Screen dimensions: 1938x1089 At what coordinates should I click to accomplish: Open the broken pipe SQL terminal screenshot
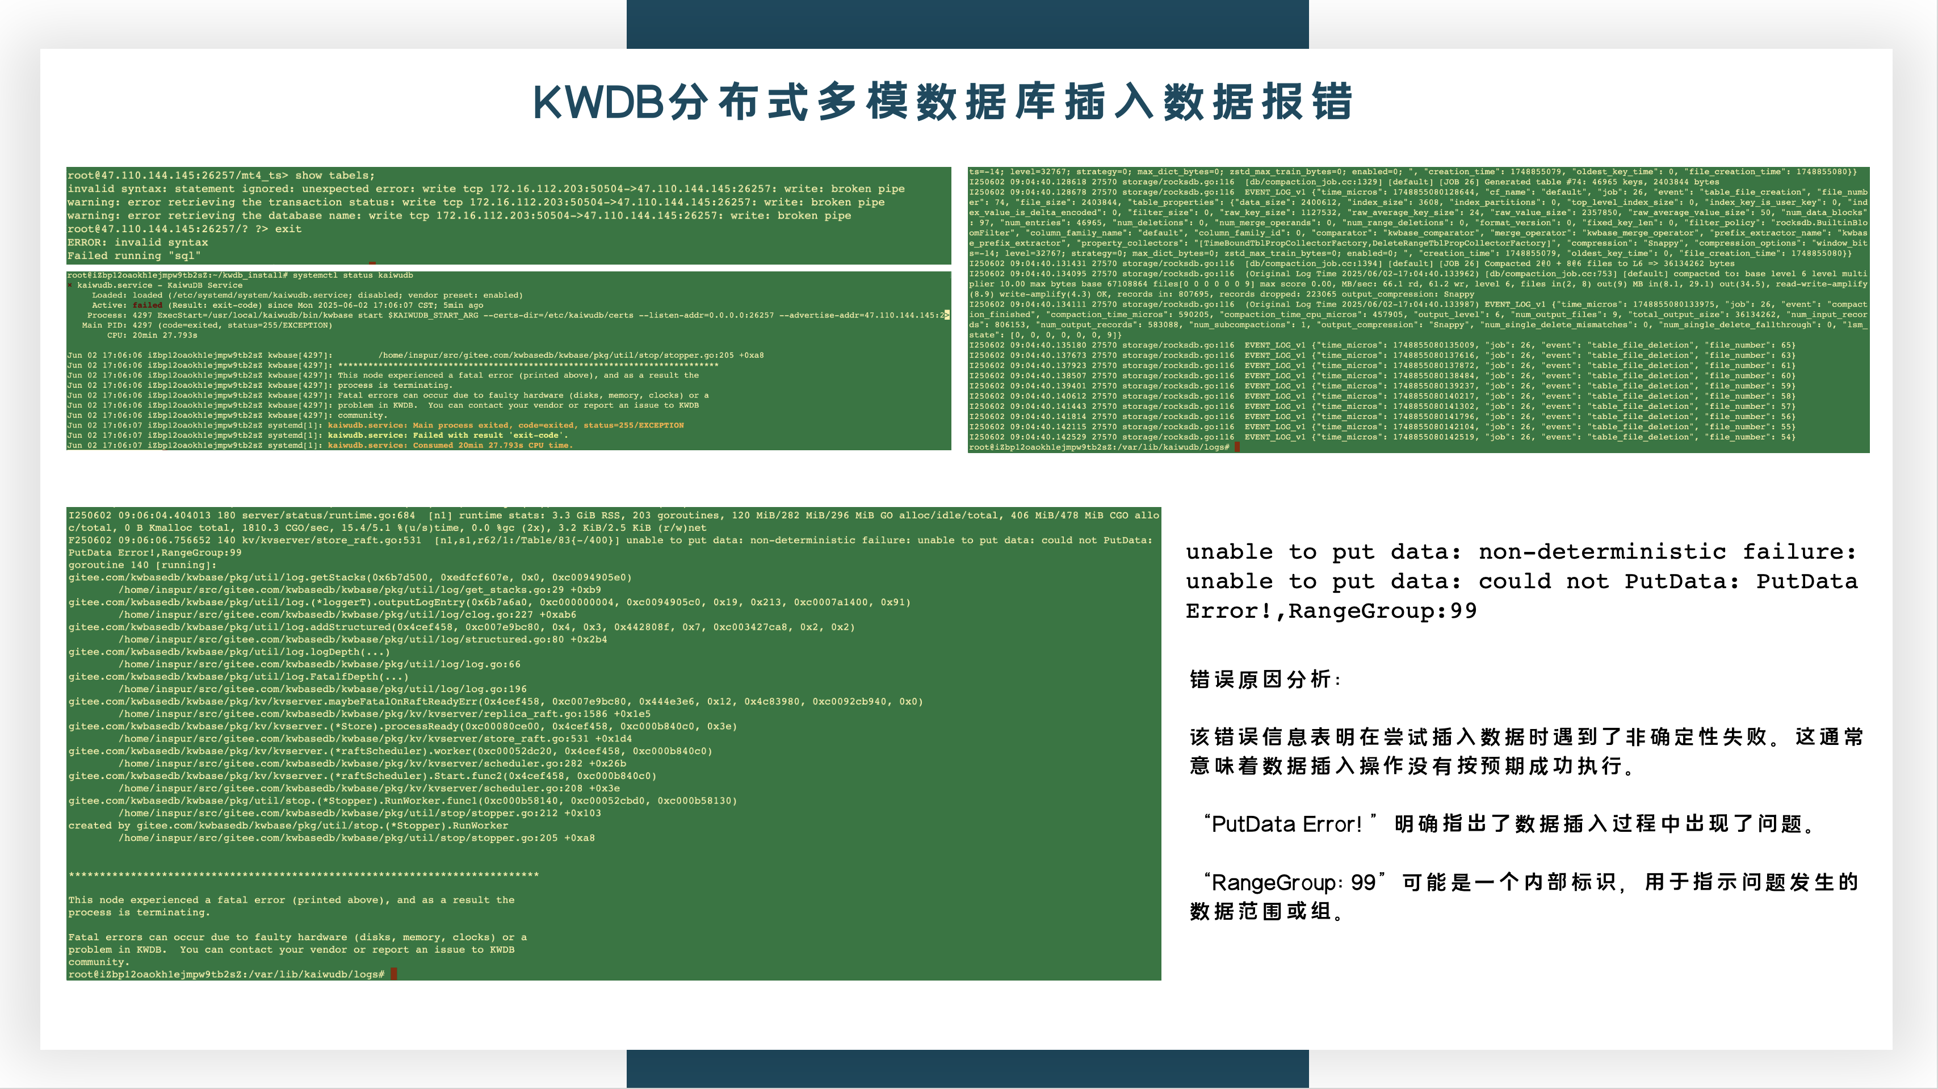tap(509, 215)
